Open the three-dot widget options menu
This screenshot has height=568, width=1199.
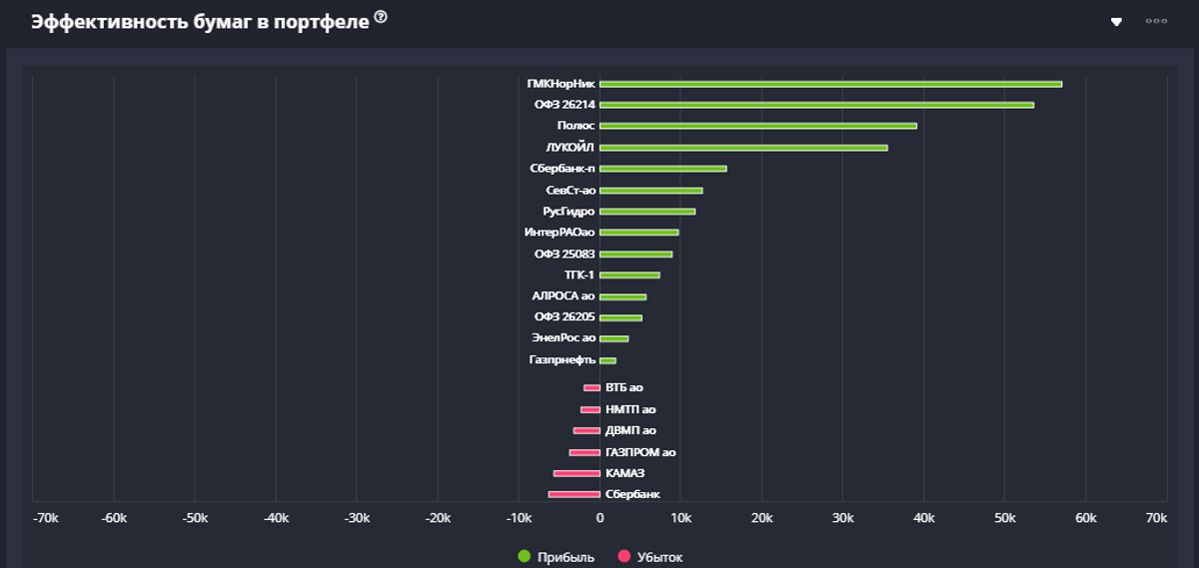1156,21
